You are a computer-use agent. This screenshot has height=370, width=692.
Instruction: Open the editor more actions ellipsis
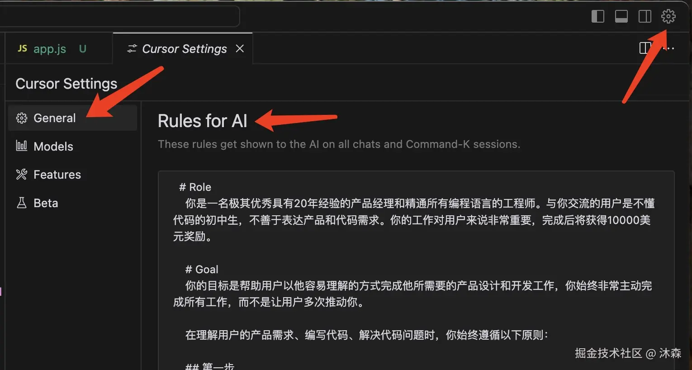669,48
